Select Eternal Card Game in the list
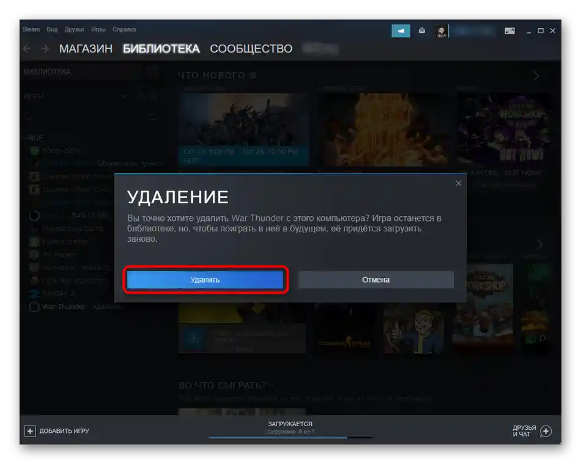 point(73,229)
